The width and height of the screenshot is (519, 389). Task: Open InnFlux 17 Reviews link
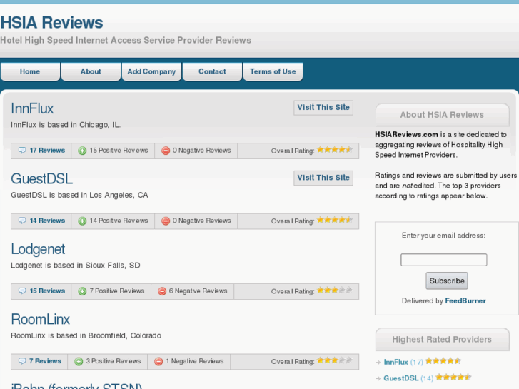pos(47,151)
